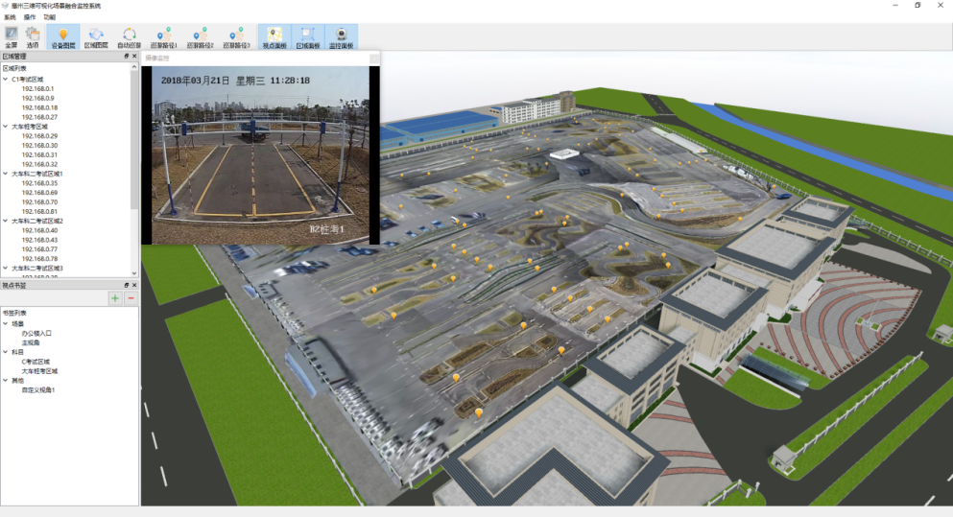Add a bookmark with green plus button

point(115,298)
